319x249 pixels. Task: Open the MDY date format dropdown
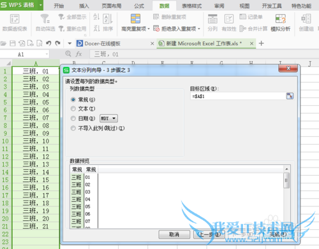pos(108,118)
